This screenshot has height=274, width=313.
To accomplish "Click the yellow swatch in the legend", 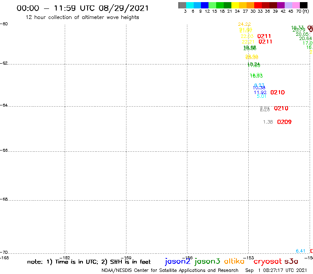I will coord(235,5).
